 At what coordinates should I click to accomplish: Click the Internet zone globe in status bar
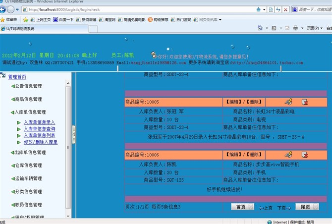pyautogui.click(x=270, y=222)
